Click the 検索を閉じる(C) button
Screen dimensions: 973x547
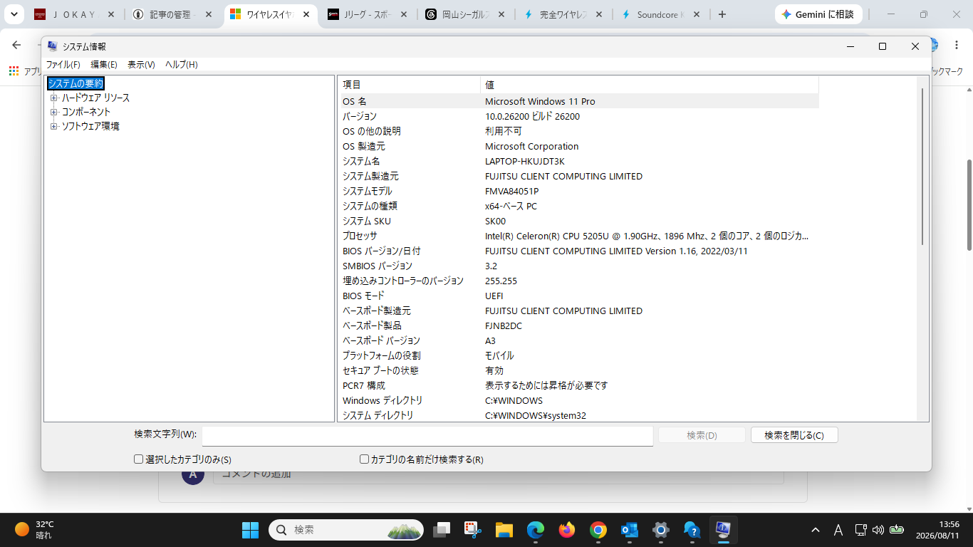point(794,435)
